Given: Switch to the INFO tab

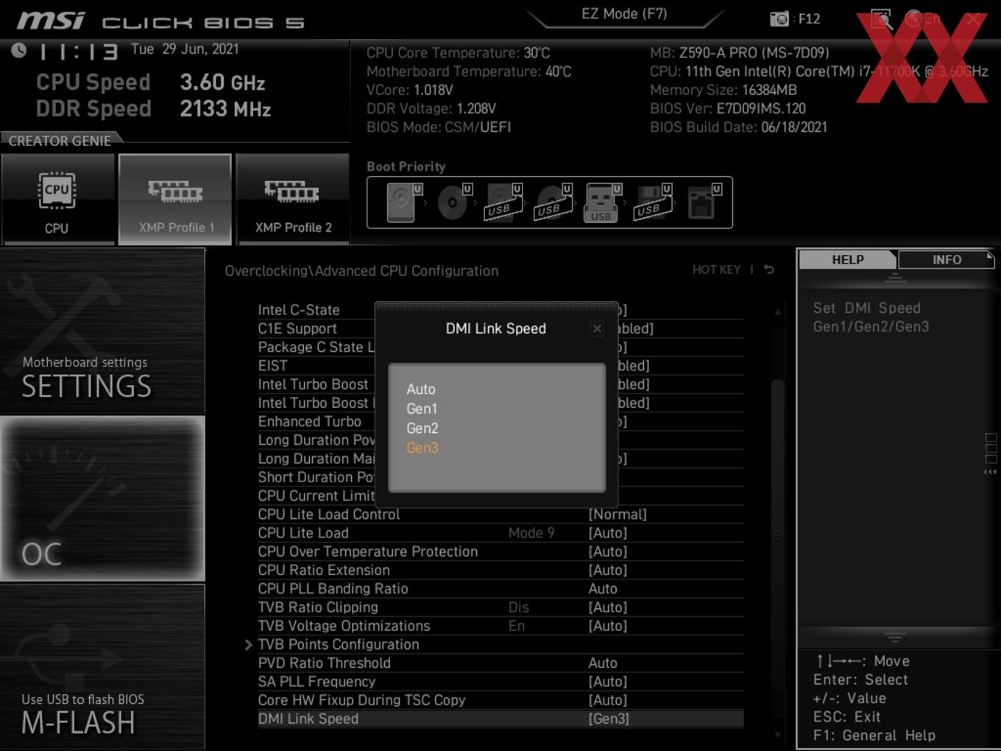Looking at the screenshot, I should [947, 260].
